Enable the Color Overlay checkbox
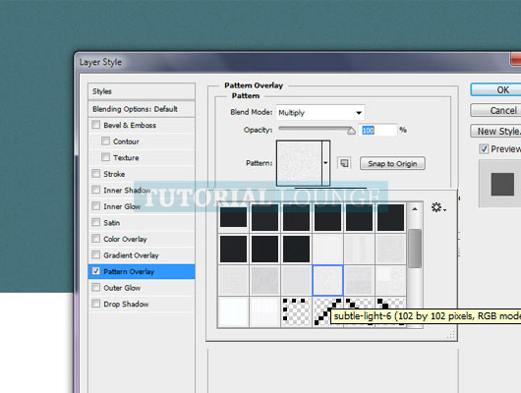This screenshot has height=393, width=521. 96,239
